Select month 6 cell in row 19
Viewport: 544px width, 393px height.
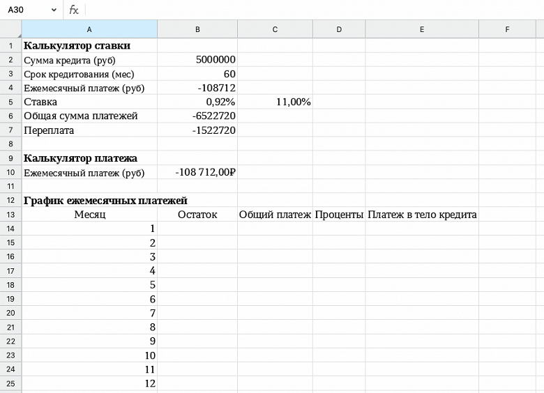point(89,299)
